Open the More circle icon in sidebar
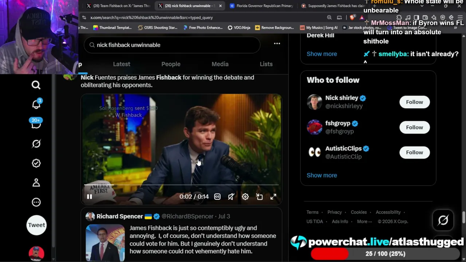The height and width of the screenshot is (262, 466). [36, 202]
